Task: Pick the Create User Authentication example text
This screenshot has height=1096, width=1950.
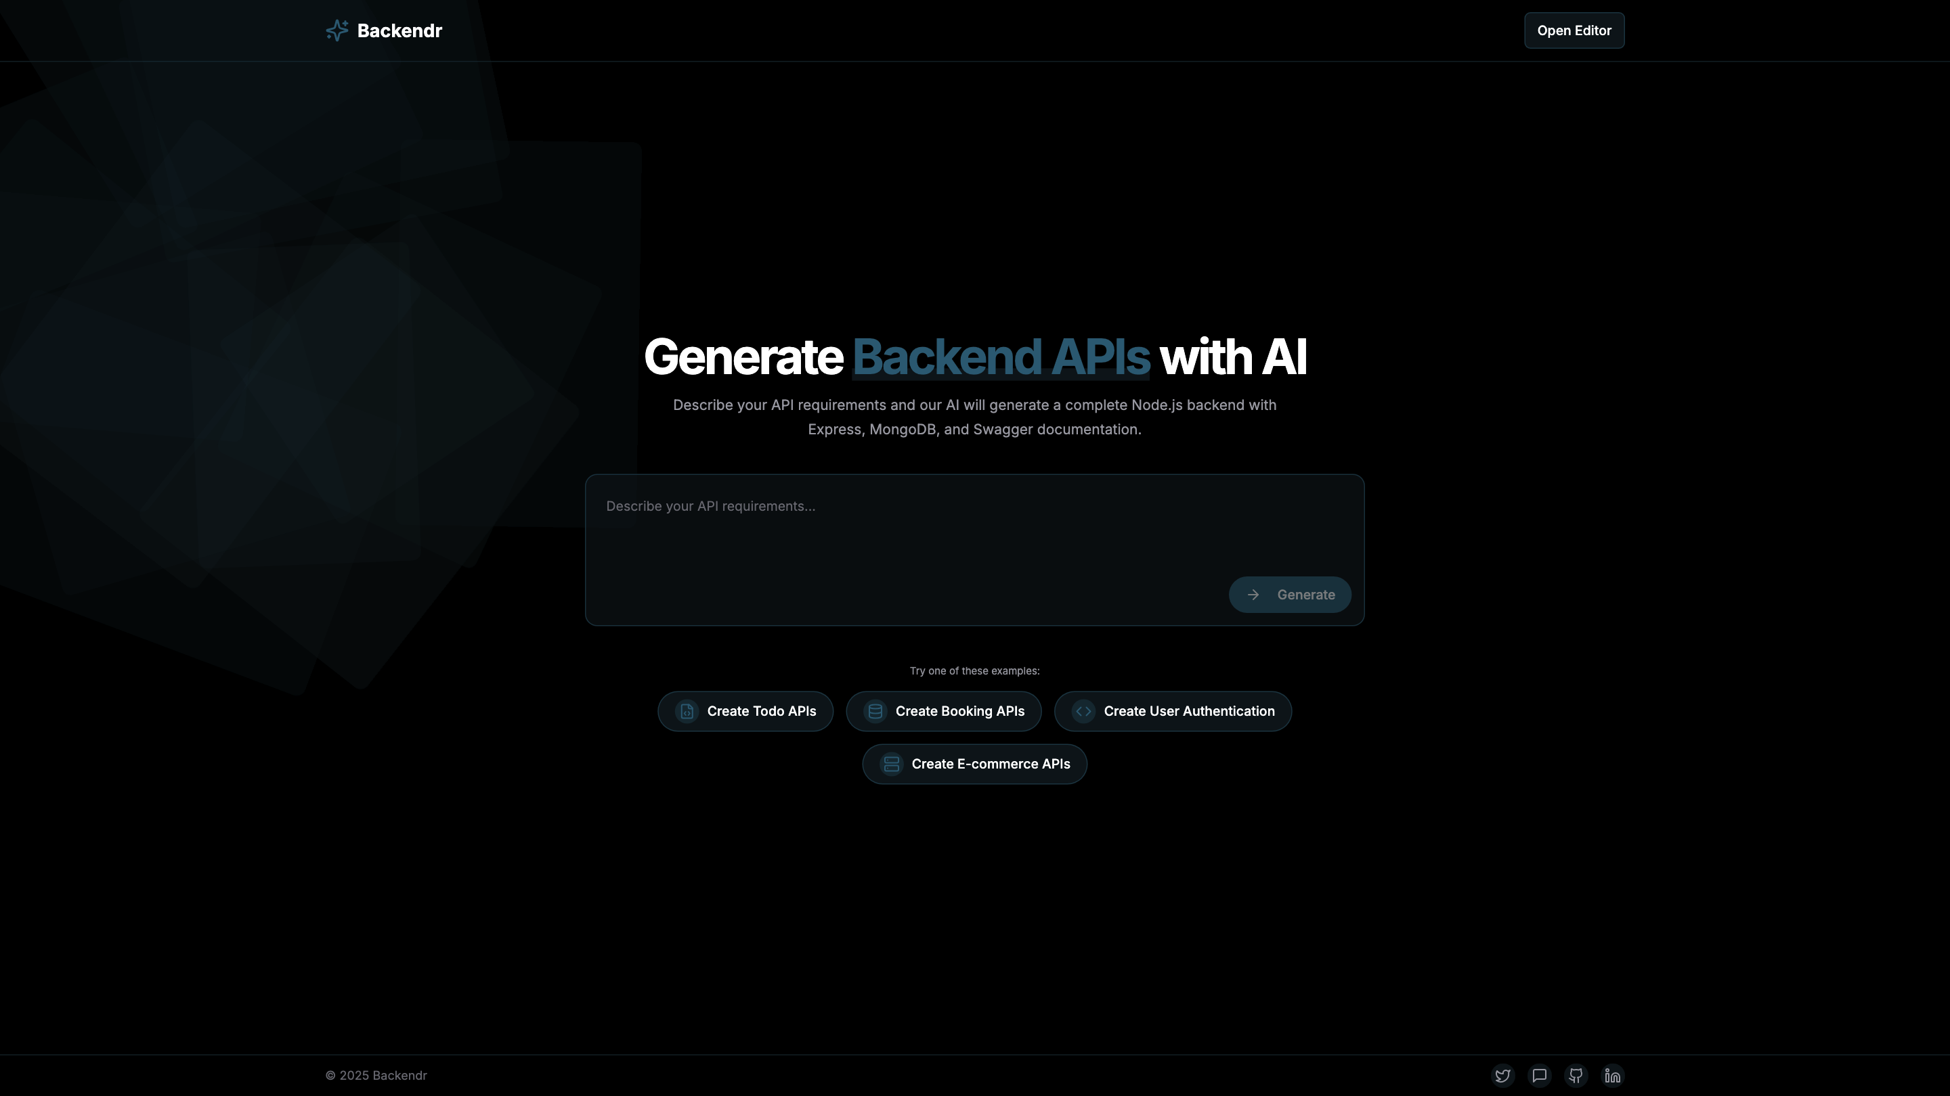Action: [x=1188, y=711]
